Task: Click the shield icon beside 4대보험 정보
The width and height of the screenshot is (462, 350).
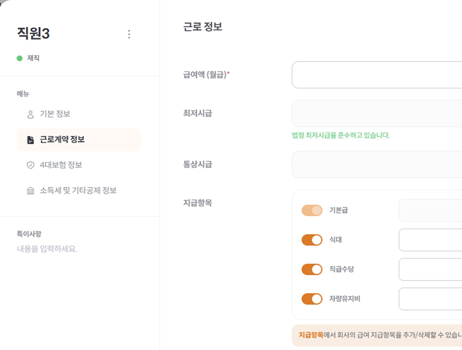Action: coord(30,165)
